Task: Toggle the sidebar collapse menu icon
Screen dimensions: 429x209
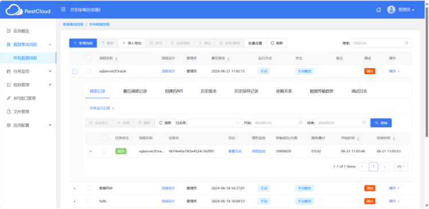Action: point(63,10)
